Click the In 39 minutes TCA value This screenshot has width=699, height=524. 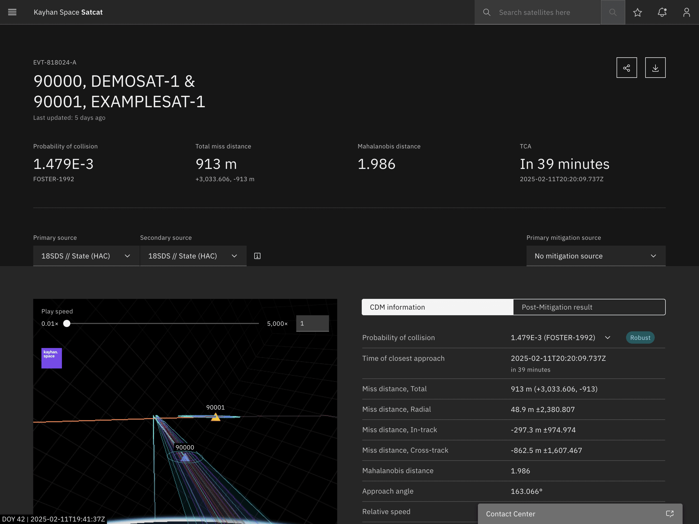tap(564, 164)
